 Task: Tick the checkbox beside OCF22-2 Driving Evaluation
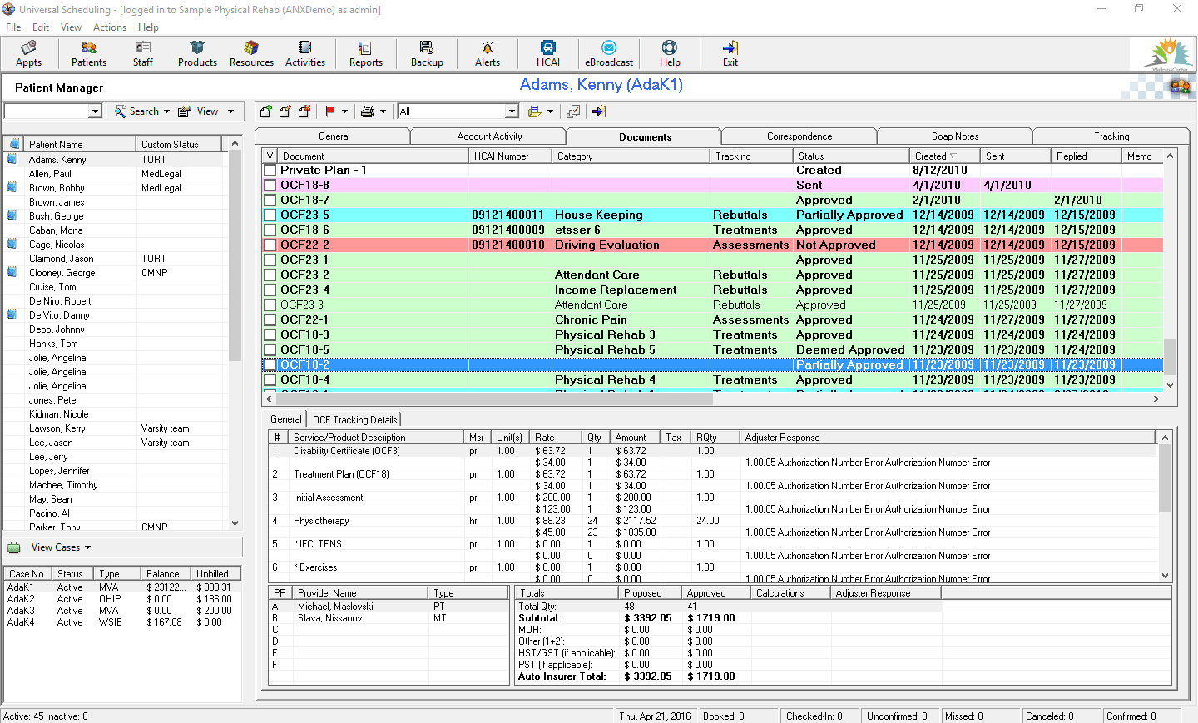pos(269,245)
